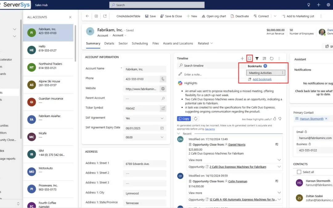Image resolution: width=333 pixels, height=208 pixels.
Task: Click the Add bookmark link
Action: click(x=262, y=79)
